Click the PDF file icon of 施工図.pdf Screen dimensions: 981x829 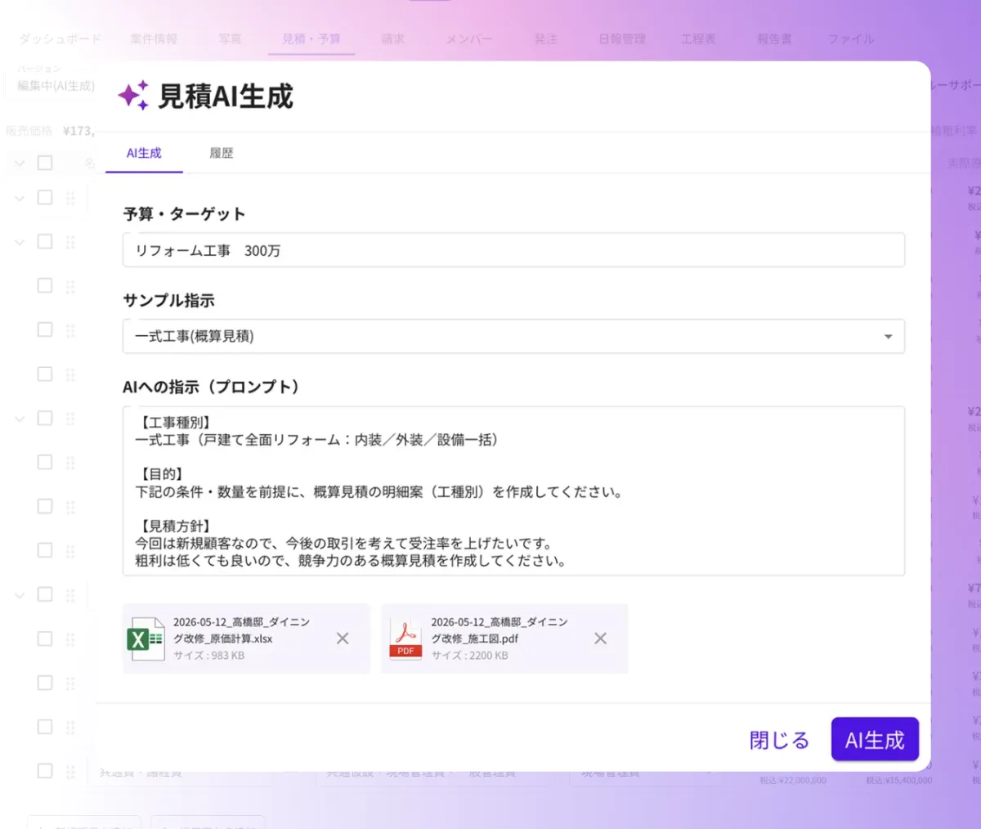[405, 639]
